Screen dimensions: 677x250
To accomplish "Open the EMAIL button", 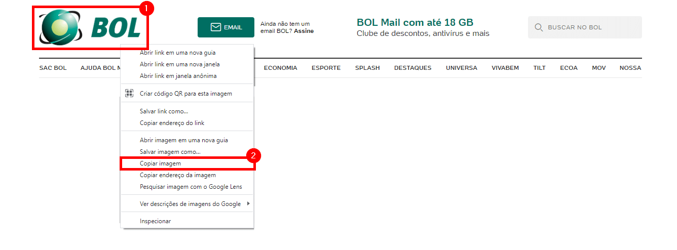I will click(x=226, y=27).
